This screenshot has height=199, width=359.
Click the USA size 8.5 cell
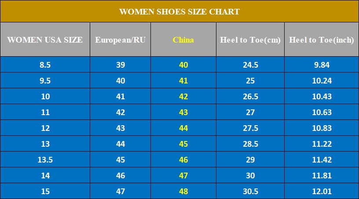[45, 65]
